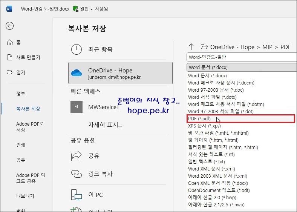Click the home house icon
The height and width of the screenshot is (212, 297).
point(10,42)
